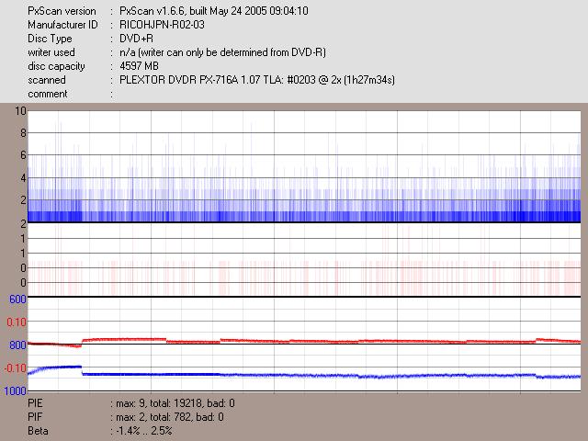Click PIF stats max: 2, total: 782
This screenshot has width=588, height=441.
[x=170, y=417]
